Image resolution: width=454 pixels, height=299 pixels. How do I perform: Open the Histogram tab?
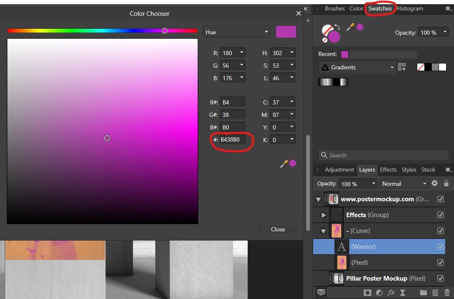point(410,8)
